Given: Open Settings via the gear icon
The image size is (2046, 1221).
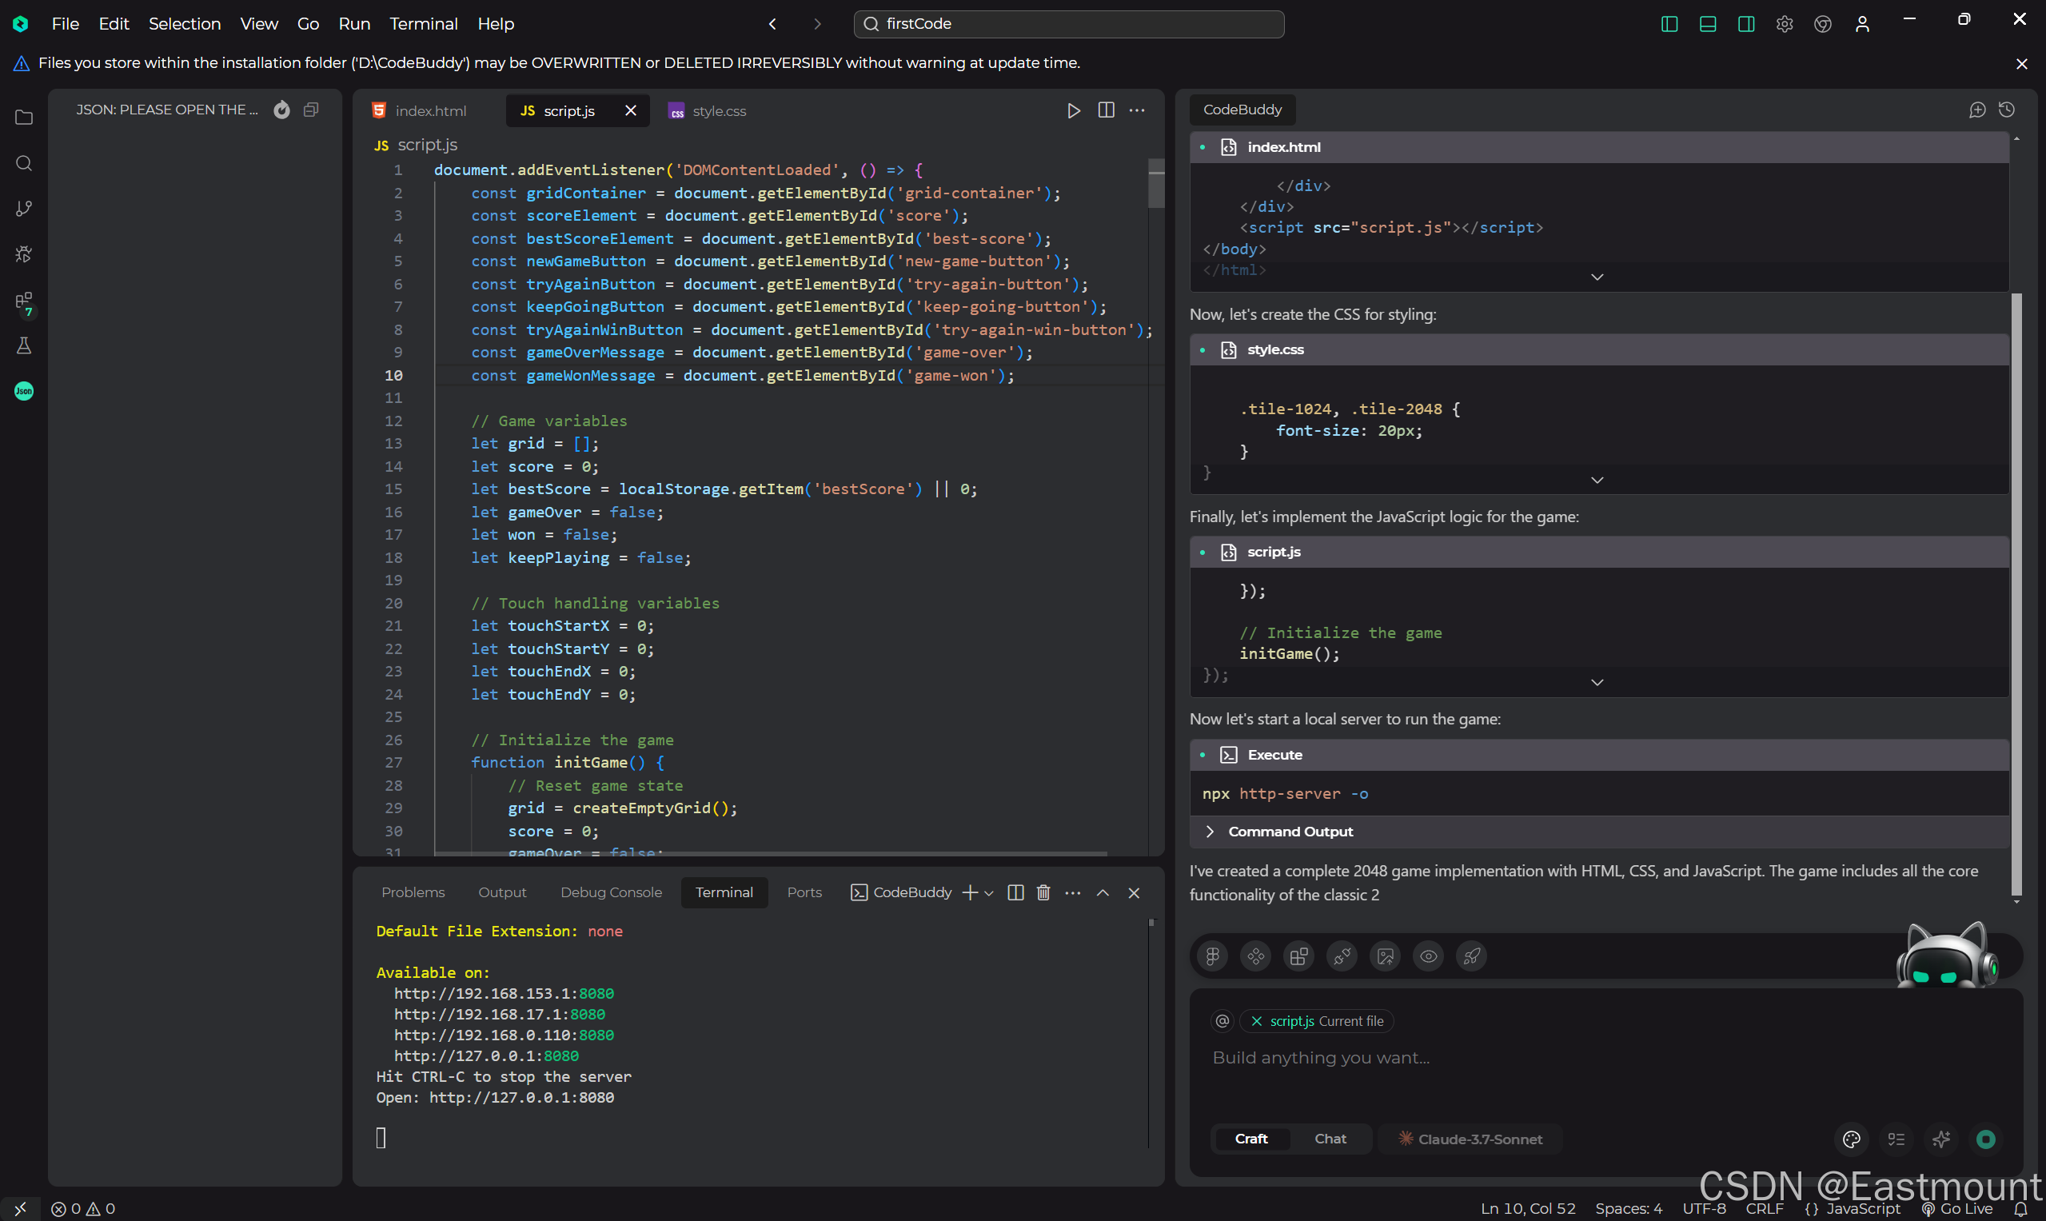Looking at the screenshot, I should click(1785, 24).
